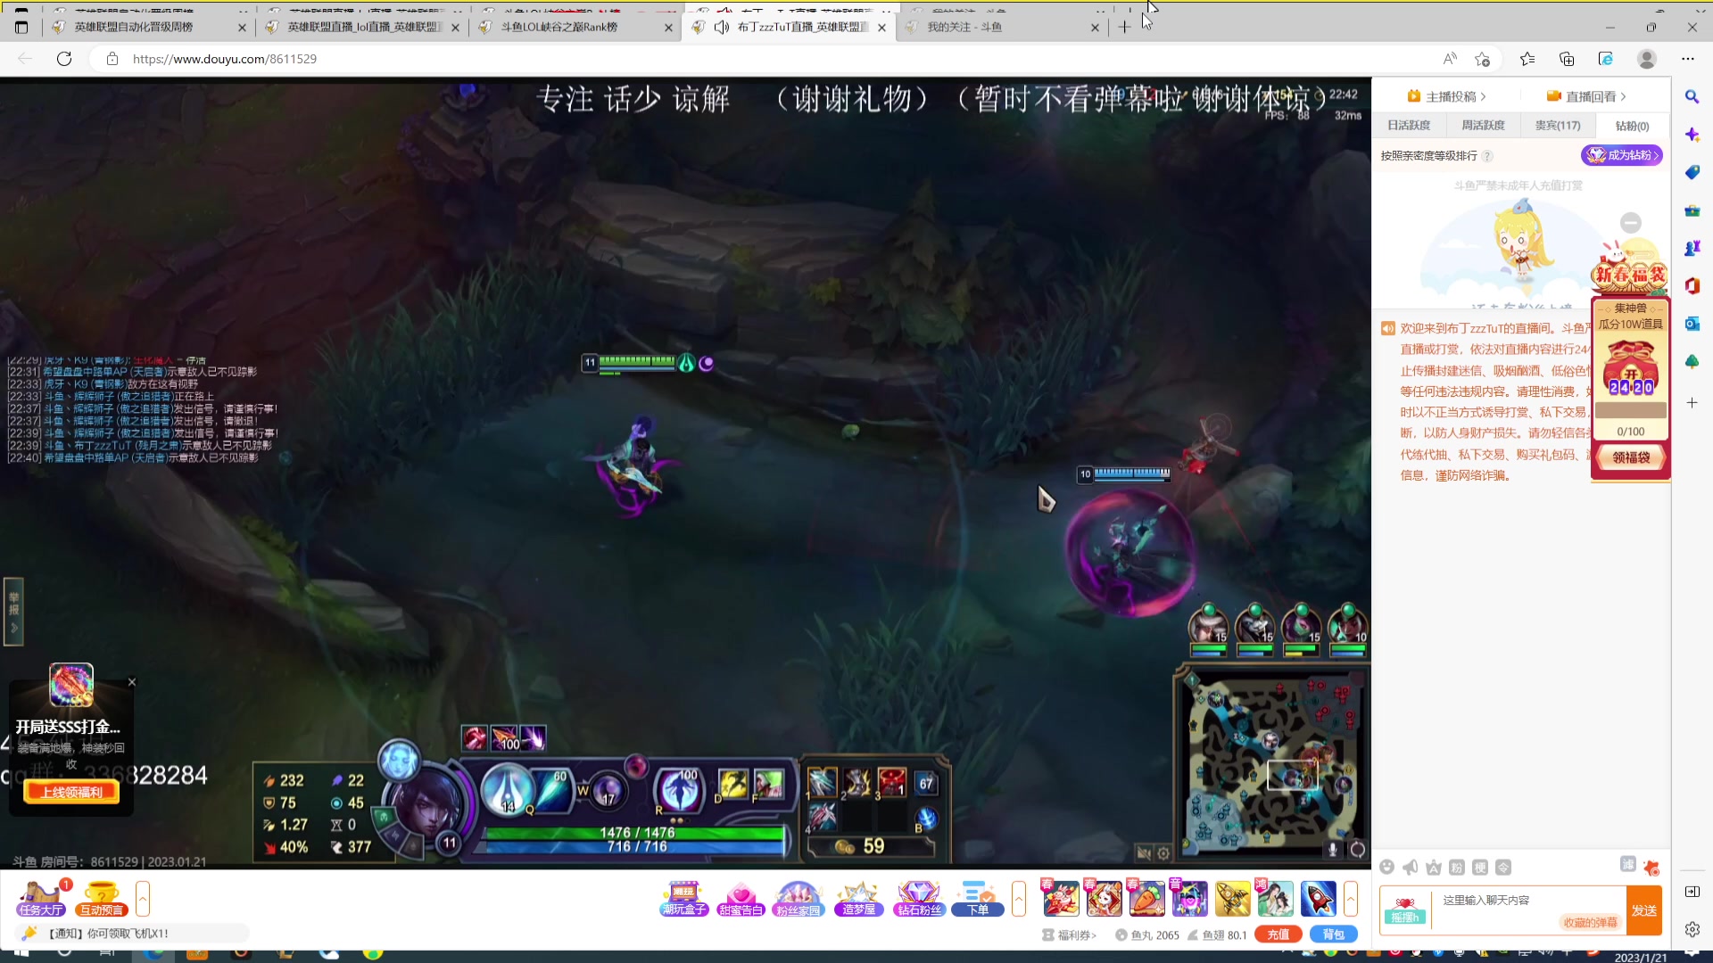Open the 直播回看 replay link
The image size is (1713, 963).
(1586, 96)
